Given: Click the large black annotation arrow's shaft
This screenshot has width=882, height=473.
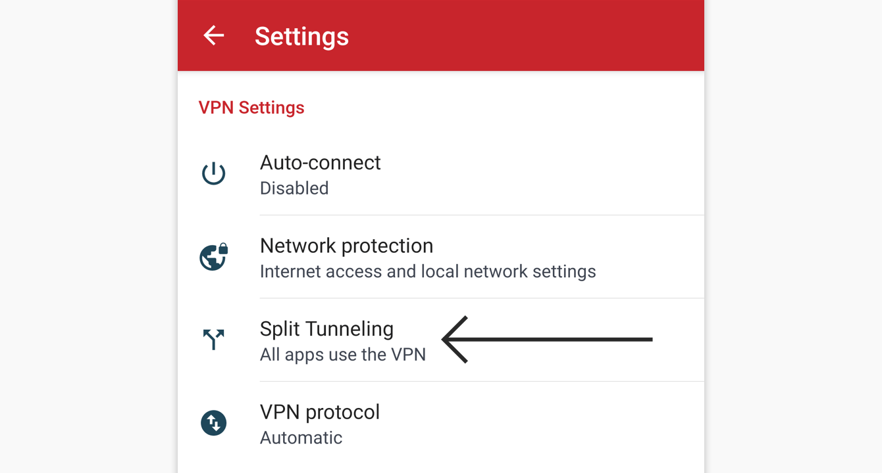Looking at the screenshot, I should tap(553, 340).
